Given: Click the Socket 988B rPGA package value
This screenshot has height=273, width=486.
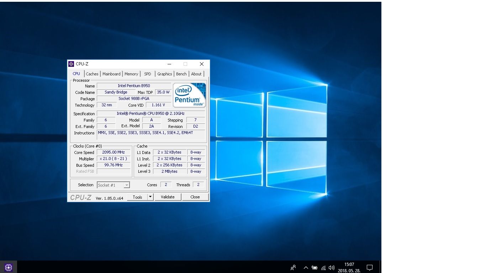Looking at the screenshot, I should coord(134,98).
